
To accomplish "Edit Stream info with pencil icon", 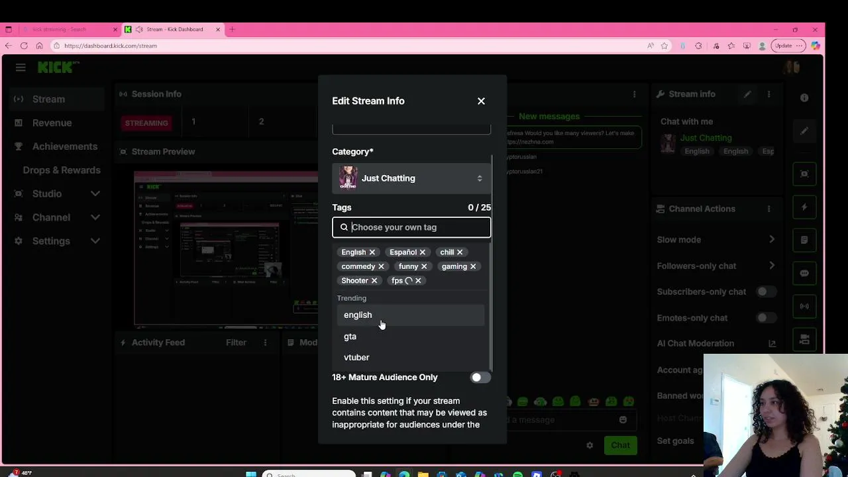I will click(x=747, y=94).
